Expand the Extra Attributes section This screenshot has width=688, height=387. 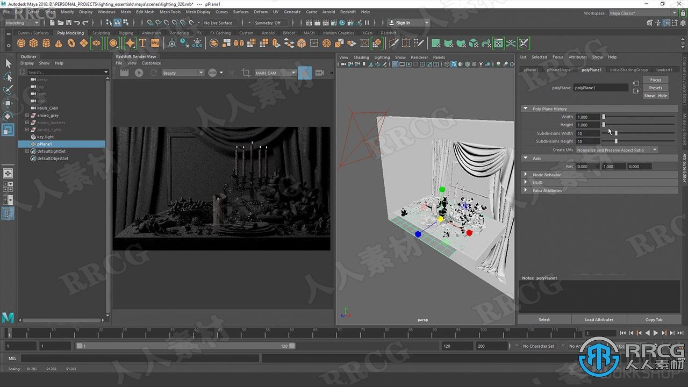tap(526, 190)
